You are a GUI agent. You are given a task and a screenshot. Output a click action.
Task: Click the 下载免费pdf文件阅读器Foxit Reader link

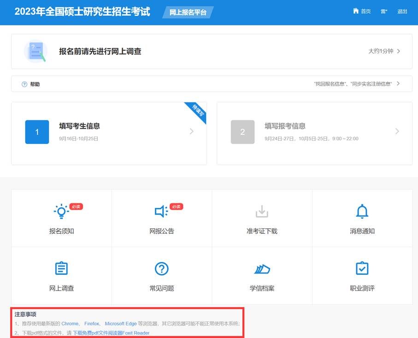pyautogui.click(x=111, y=332)
